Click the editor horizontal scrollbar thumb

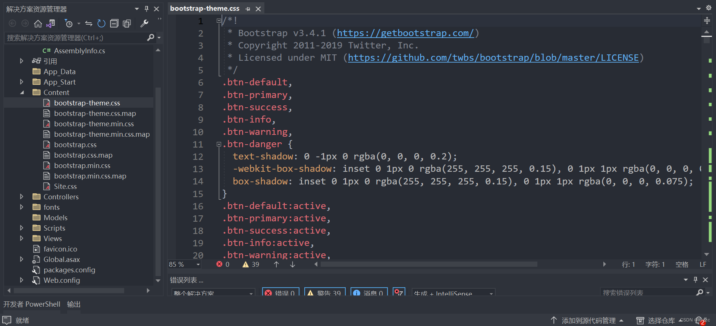429,264
